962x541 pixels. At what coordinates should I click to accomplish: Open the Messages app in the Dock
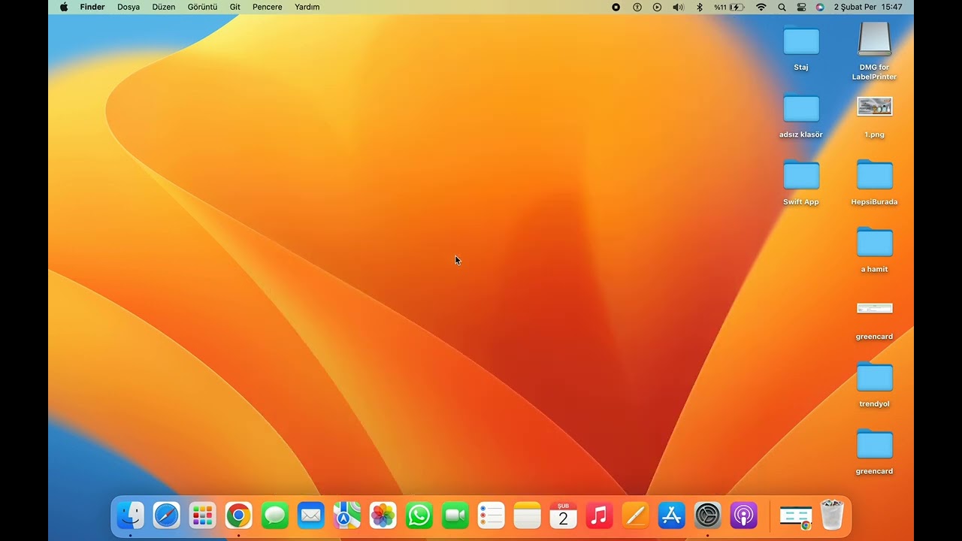click(x=274, y=515)
